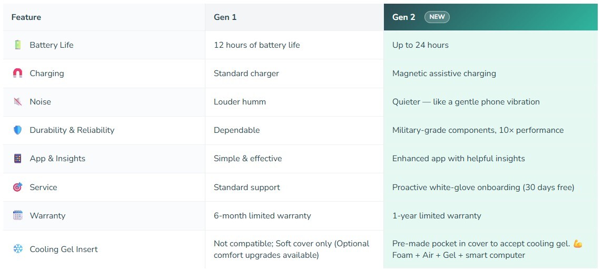
Task: Click the Durability & Reliability label
Action: tap(72, 130)
